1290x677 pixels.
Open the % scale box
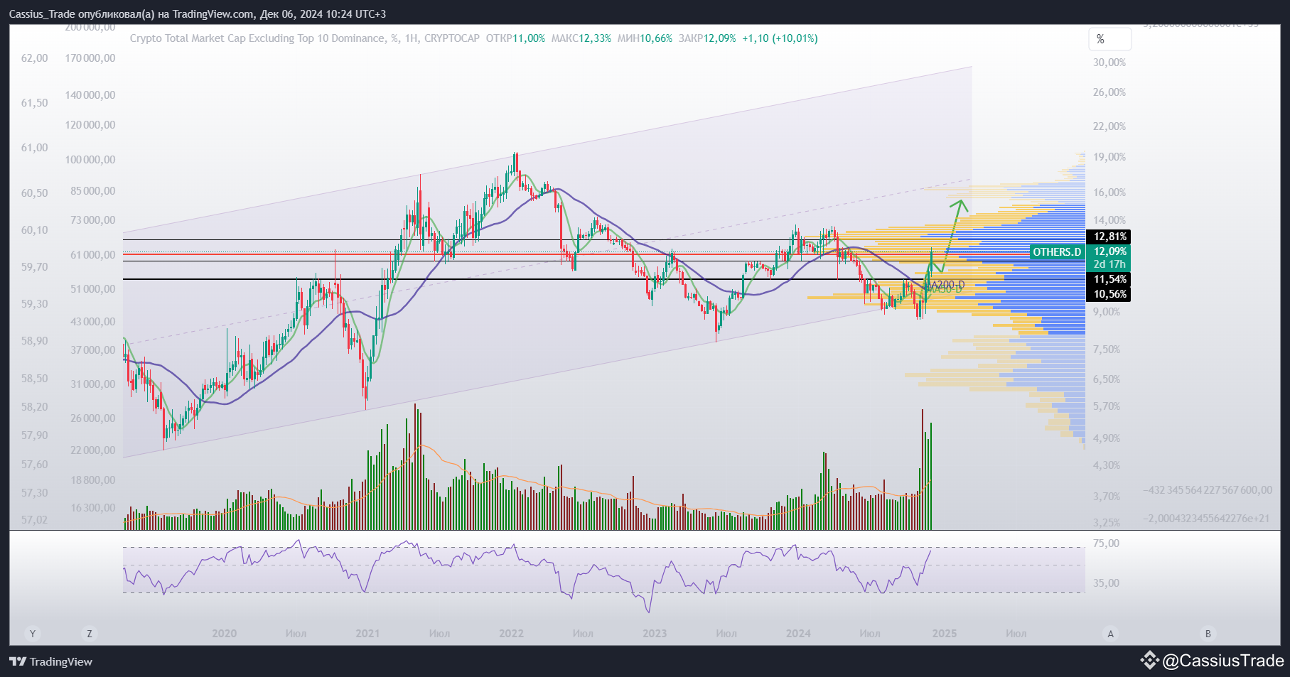click(1109, 39)
